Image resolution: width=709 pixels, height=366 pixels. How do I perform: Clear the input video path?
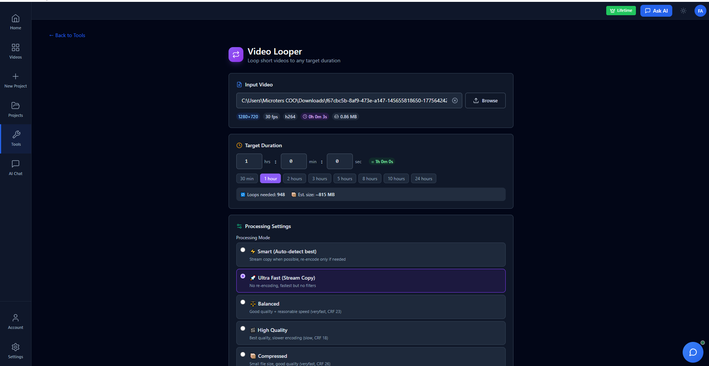pyautogui.click(x=454, y=100)
